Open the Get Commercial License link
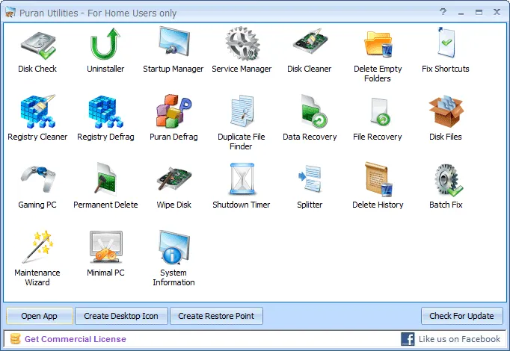 [75, 339]
